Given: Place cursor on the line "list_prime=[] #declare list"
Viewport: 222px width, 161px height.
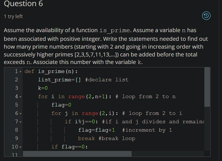Looking at the screenshot, I should tap(83, 80).
